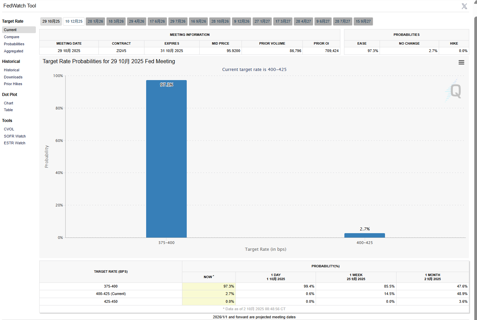Open the ESTR Watch tool

pos(15,143)
